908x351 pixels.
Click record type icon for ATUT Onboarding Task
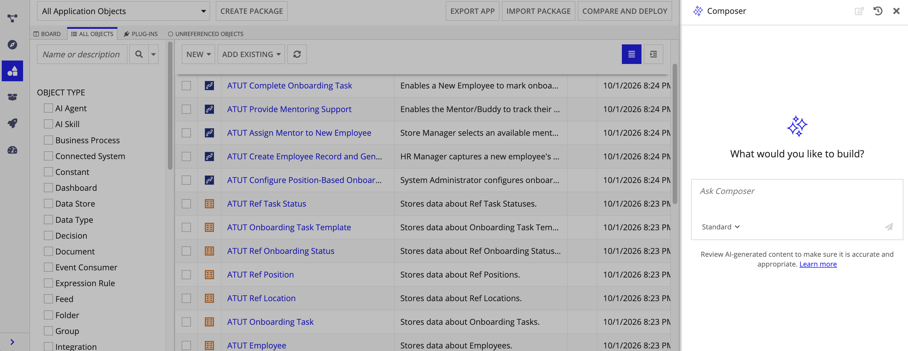[209, 322]
